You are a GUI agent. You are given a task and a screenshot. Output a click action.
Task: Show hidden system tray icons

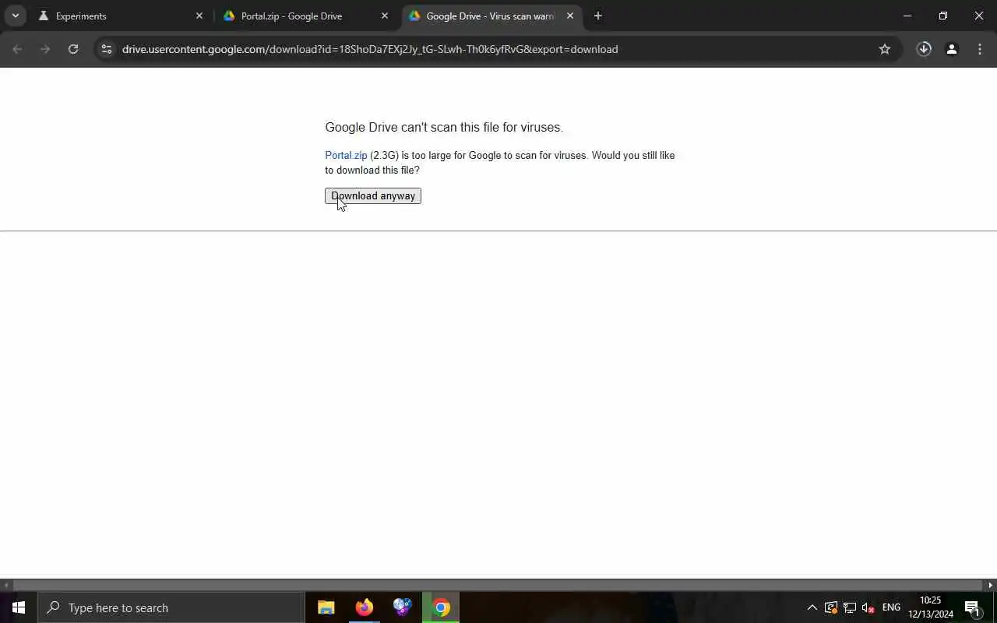(x=812, y=607)
